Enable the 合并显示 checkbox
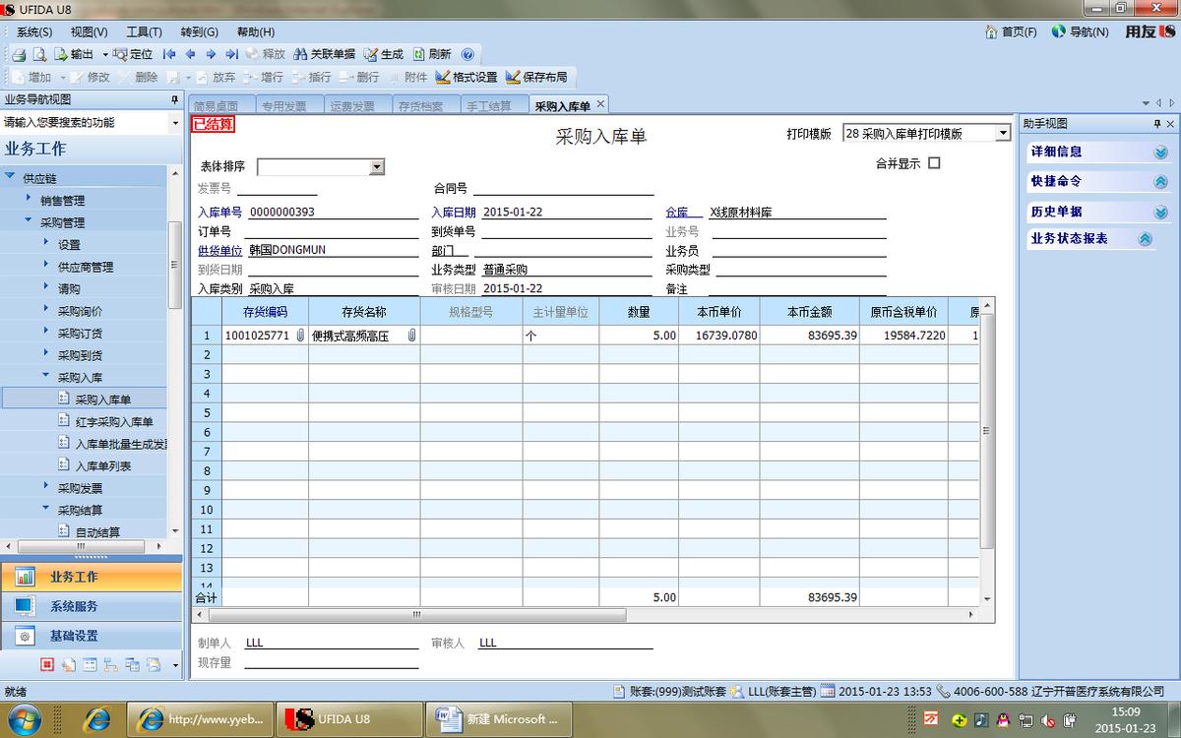This screenshot has height=738, width=1181. pyautogui.click(x=932, y=162)
